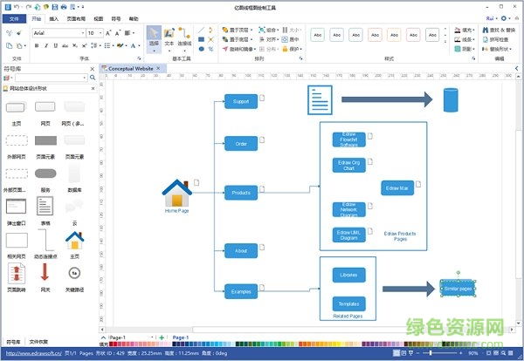Viewport: 524px width, 361px height.
Task: Close the Conceptual Website document tab
Action: 158,68
